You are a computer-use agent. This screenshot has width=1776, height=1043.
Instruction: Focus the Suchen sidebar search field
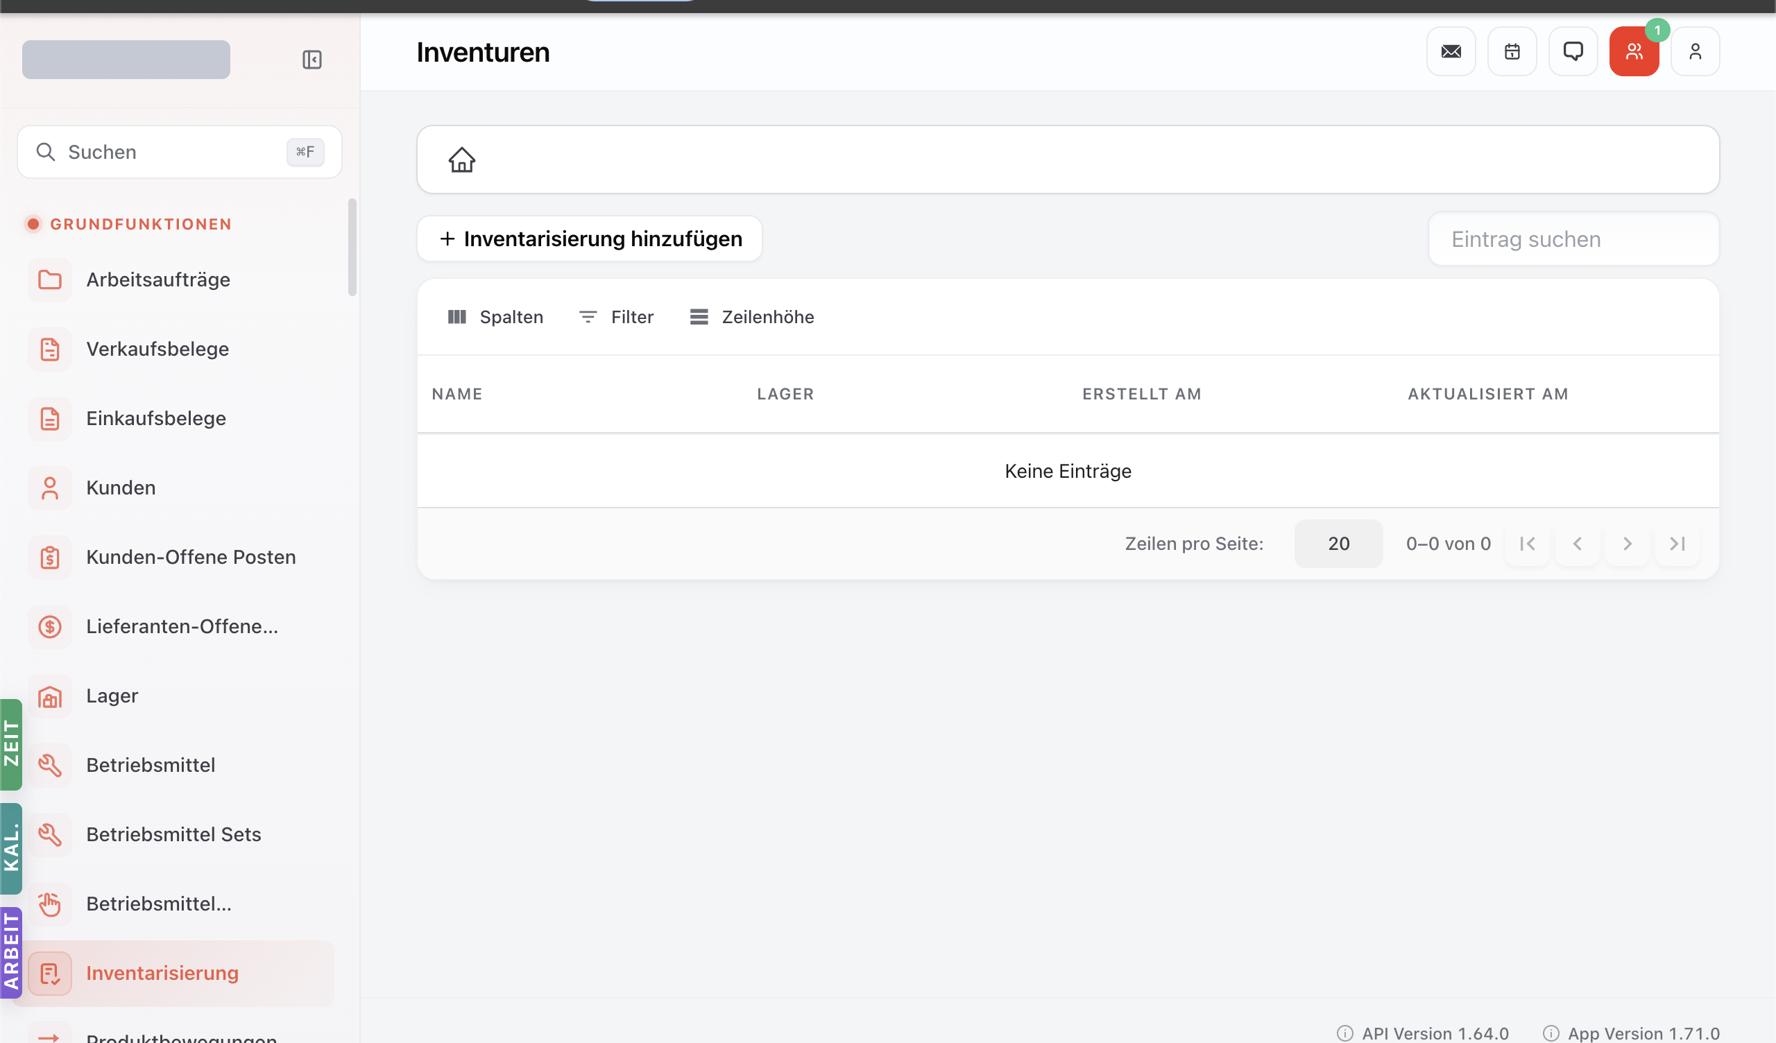(x=180, y=153)
